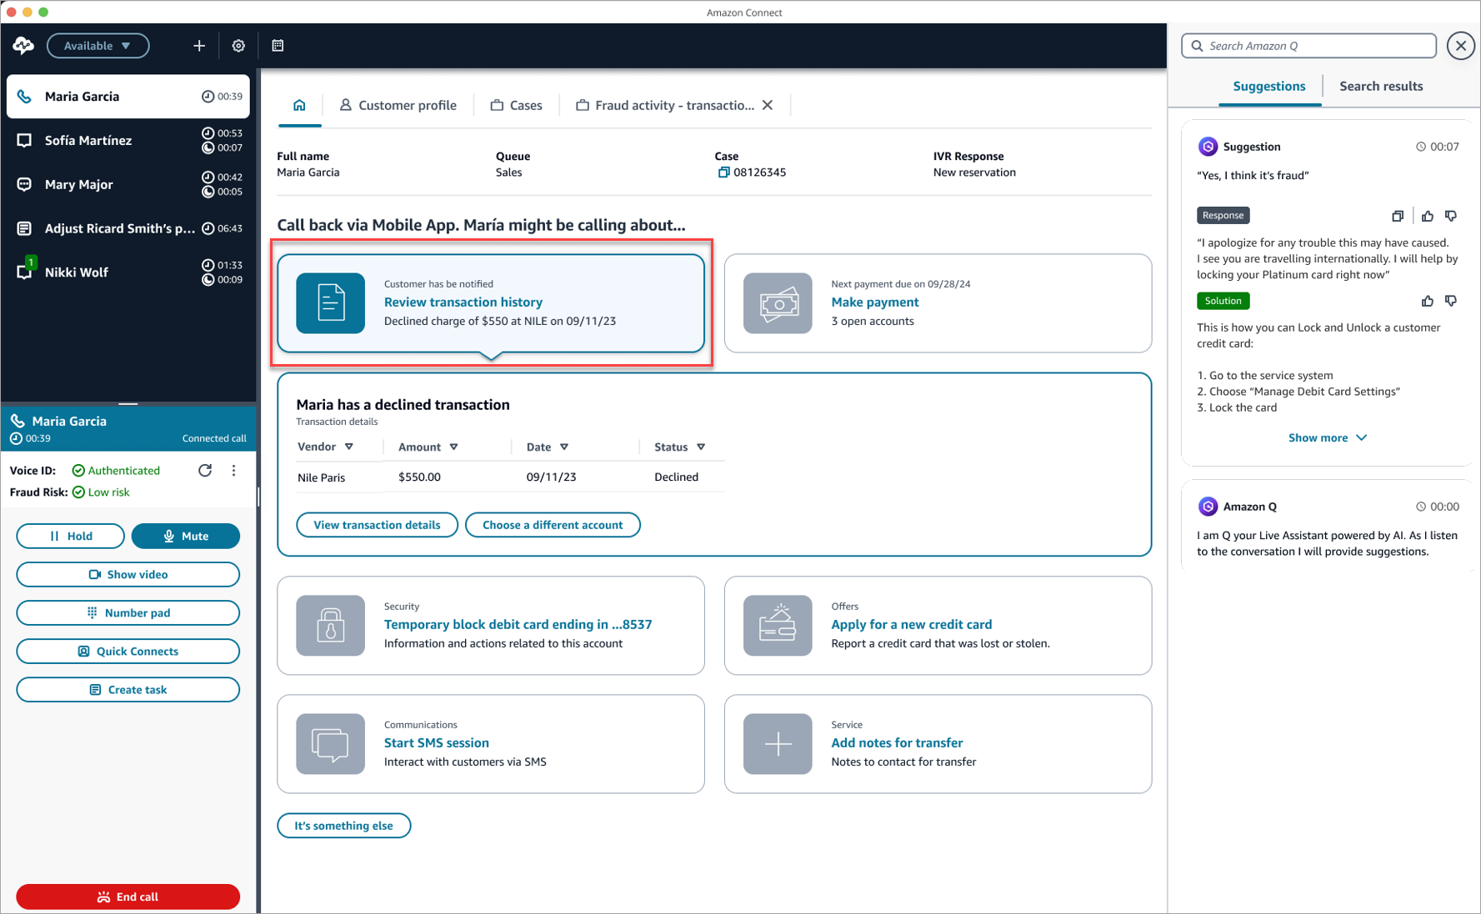Screen dimensions: 1481x914
Task: Open the Search results tab
Action: click(x=1380, y=86)
